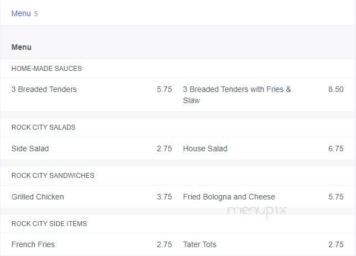356x256 pixels.
Task: Select the Tater Tots item
Action: [199, 244]
